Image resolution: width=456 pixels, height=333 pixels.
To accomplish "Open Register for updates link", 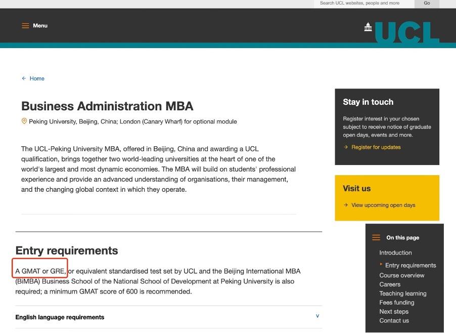I will tap(376, 147).
